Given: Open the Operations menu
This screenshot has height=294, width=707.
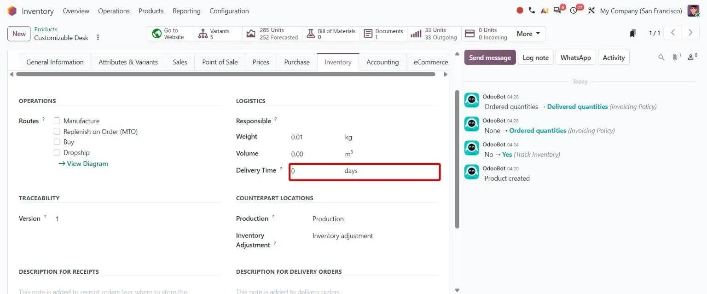Looking at the screenshot, I should point(114,11).
